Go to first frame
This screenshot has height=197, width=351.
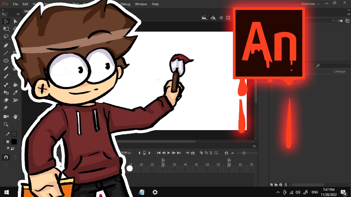pyautogui.click(x=158, y=153)
